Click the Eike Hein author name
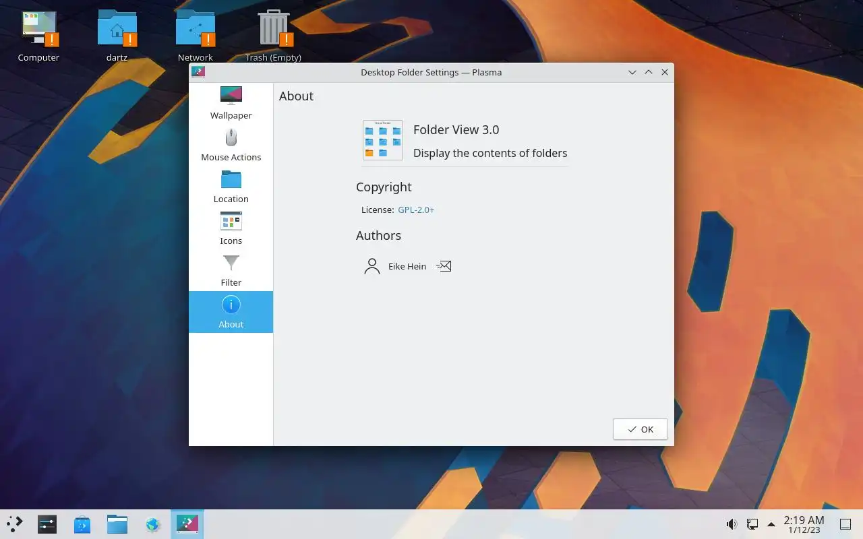Viewport: 863px width, 539px height. point(407,266)
